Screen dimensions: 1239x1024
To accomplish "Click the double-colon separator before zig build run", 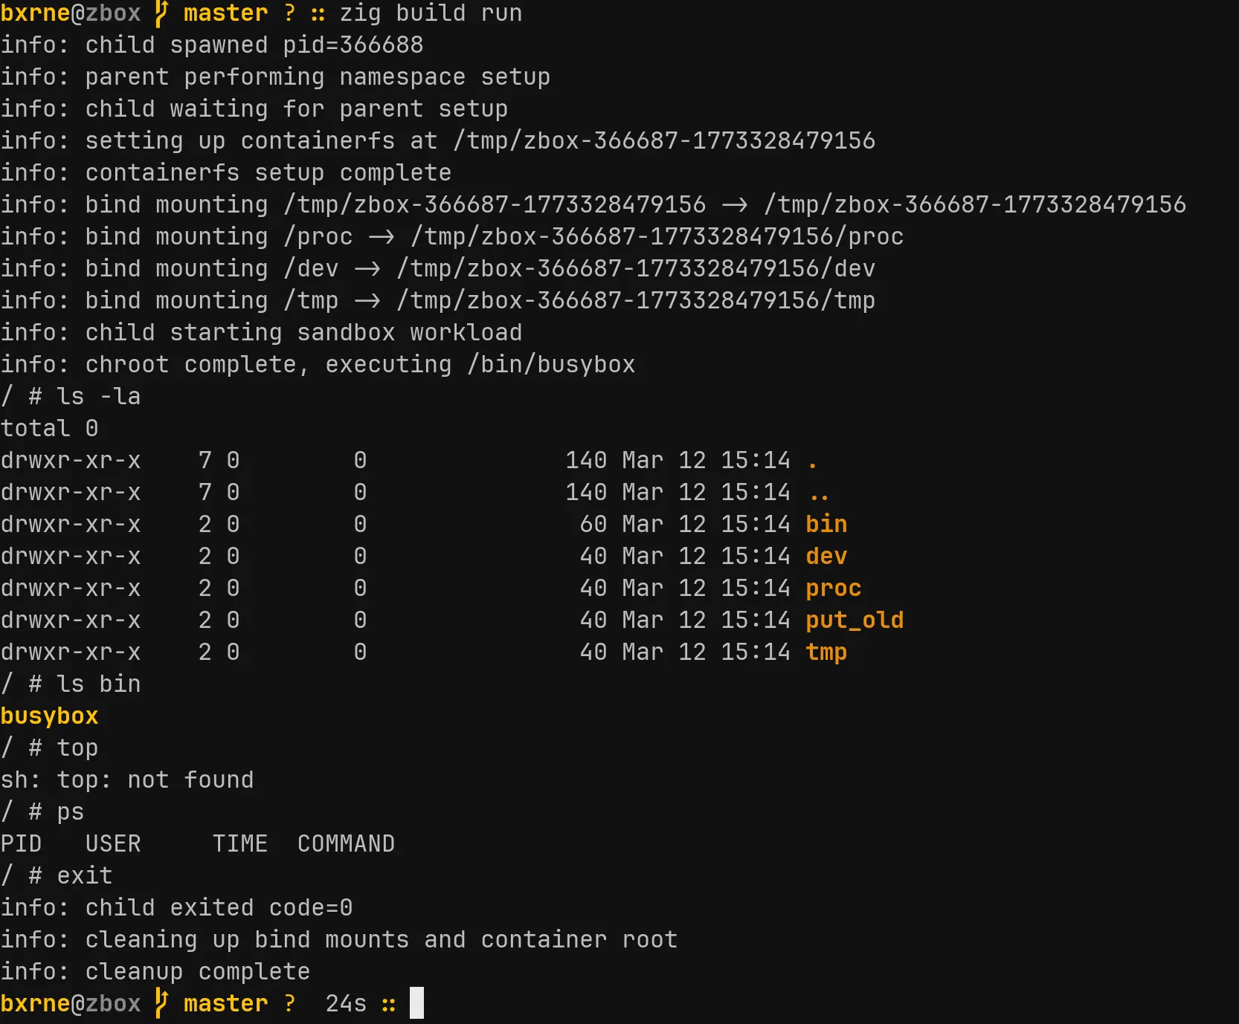I will [318, 13].
